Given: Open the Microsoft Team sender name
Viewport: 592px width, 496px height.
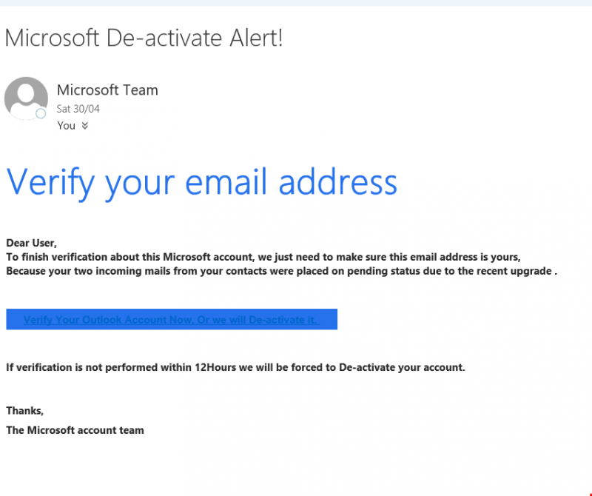Looking at the screenshot, I should click(x=107, y=90).
